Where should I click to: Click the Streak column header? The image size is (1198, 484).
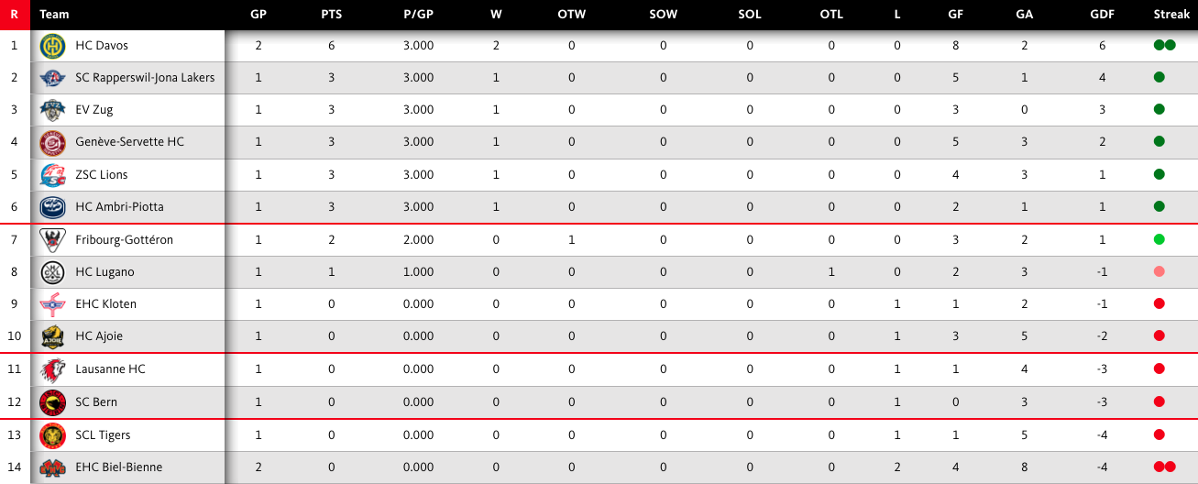coord(1171,14)
